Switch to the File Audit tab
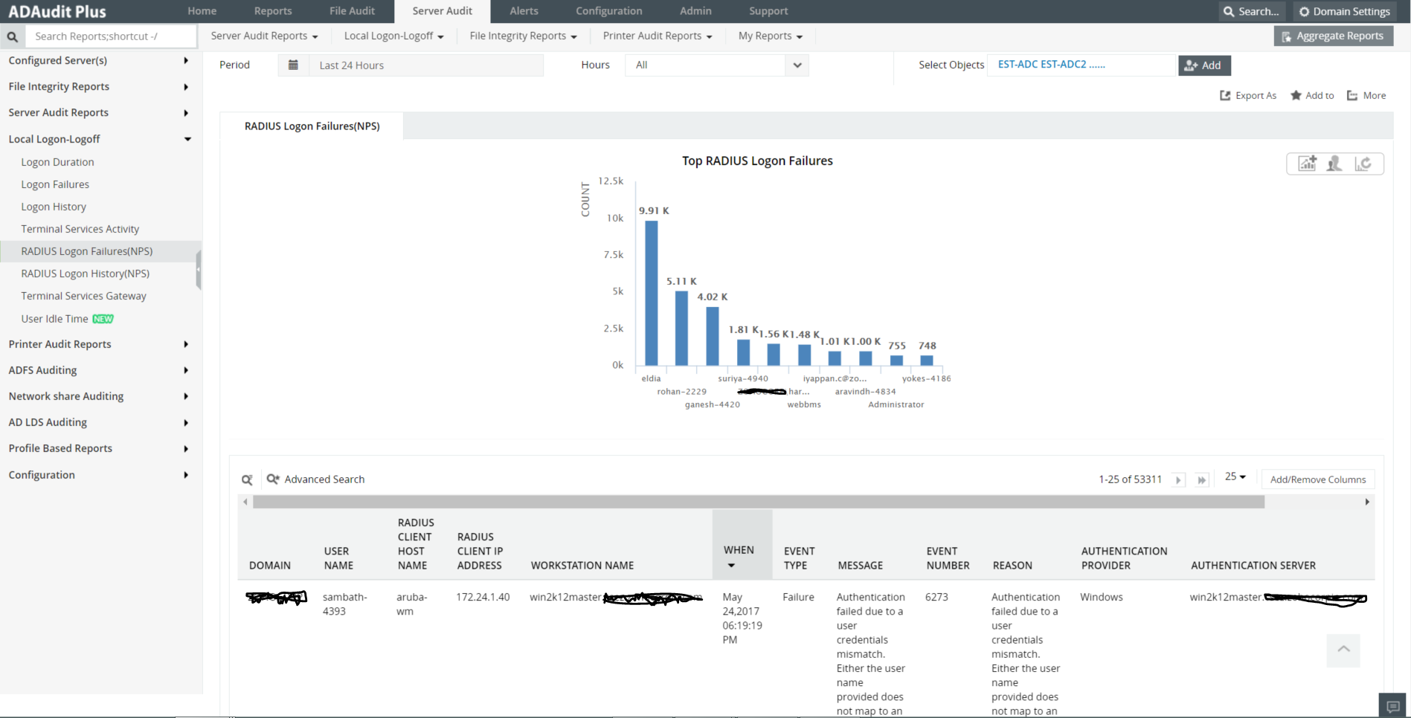 (x=352, y=11)
